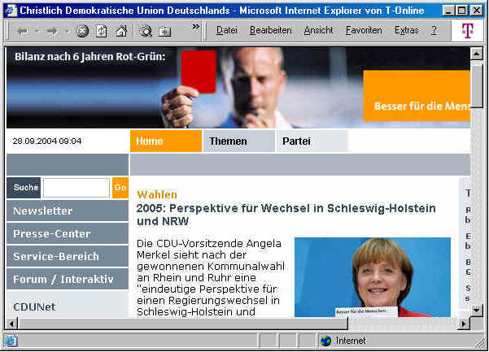489x352 pixels.
Task: Click the Forward arrow toolbar button
Action: [x=52, y=31]
